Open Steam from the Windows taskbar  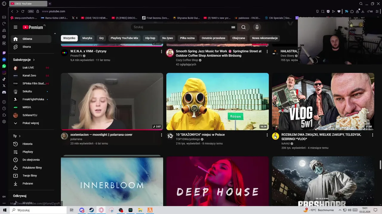click(x=92, y=210)
